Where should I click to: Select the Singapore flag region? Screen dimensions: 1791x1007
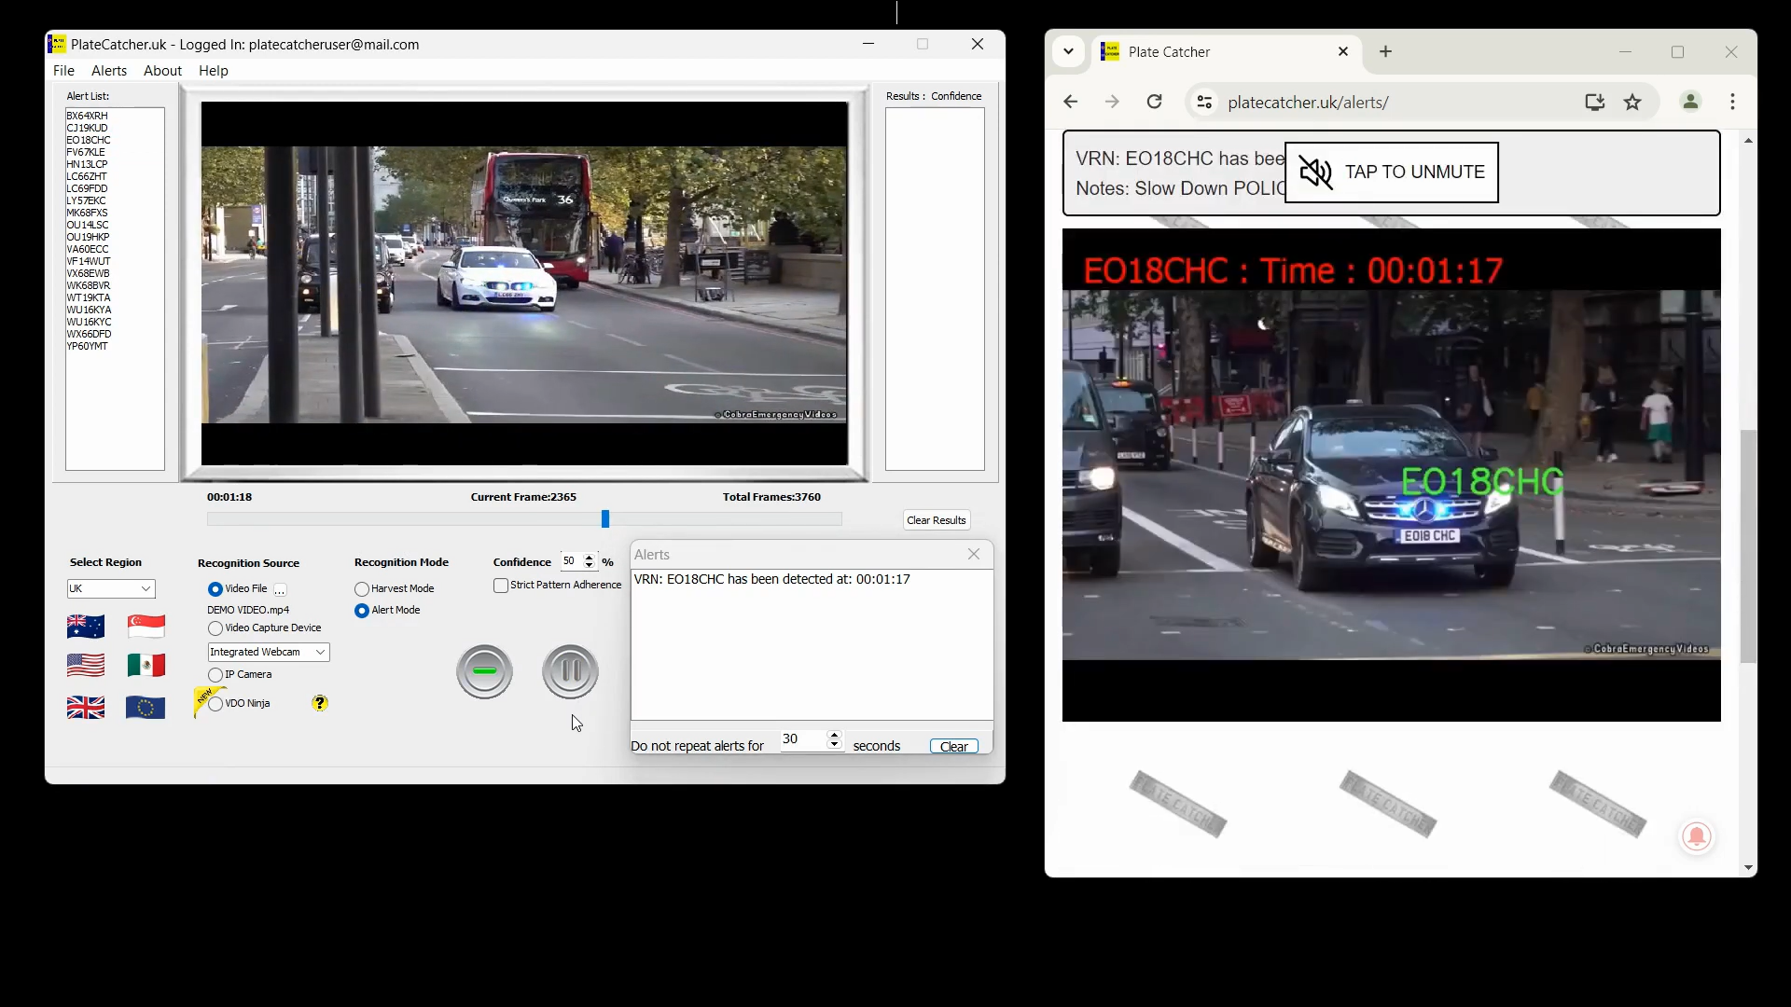coord(146,627)
